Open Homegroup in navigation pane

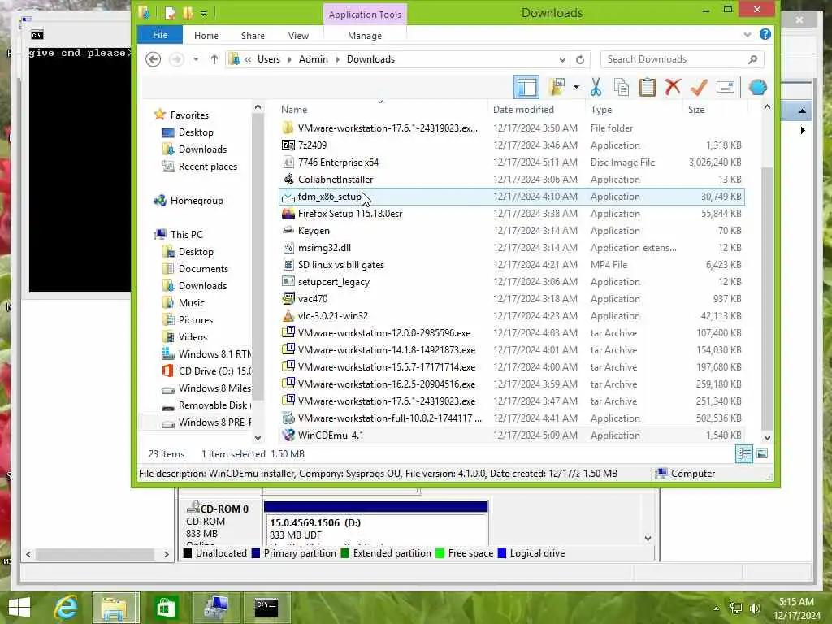tap(197, 201)
